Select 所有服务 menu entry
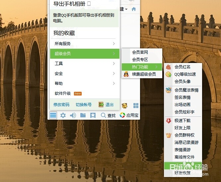Screen dimensions: 221x182 point(85,44)
